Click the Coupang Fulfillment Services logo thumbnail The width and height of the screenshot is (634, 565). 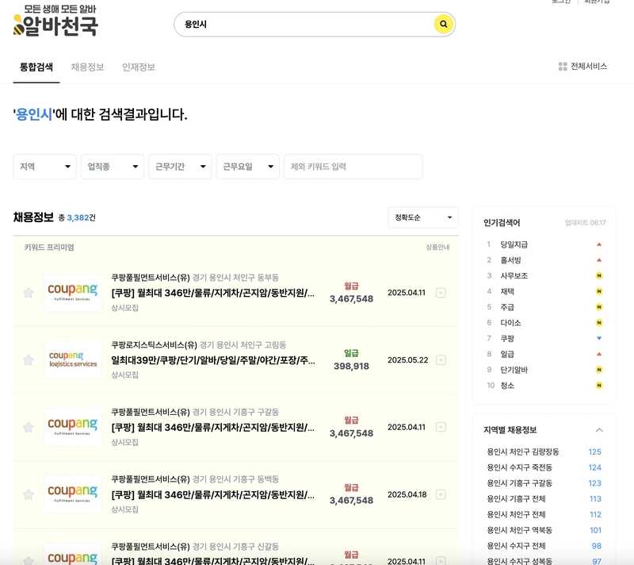(73, 292)
